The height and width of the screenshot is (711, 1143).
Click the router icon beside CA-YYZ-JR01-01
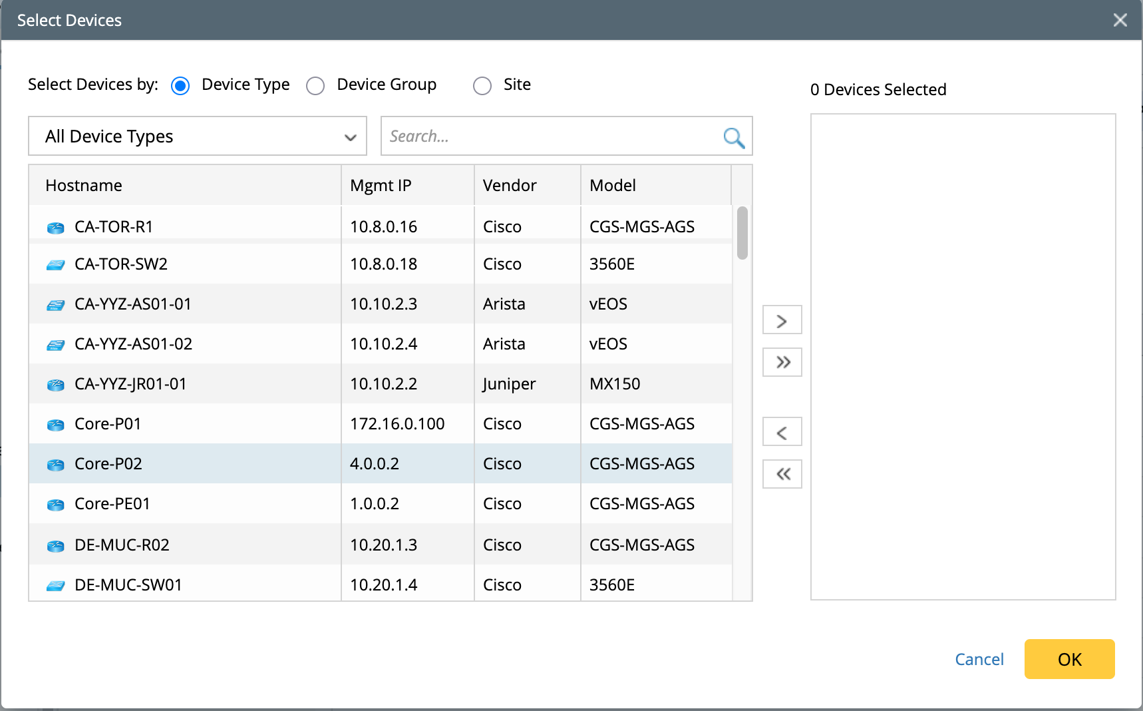click(56, 385)
